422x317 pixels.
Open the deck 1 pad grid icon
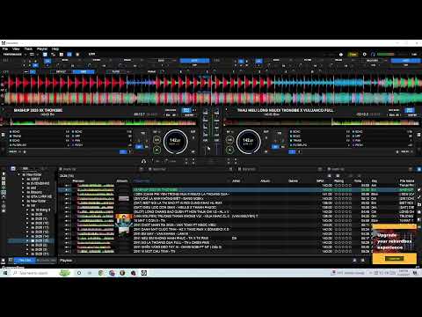[x=4, y=135]
